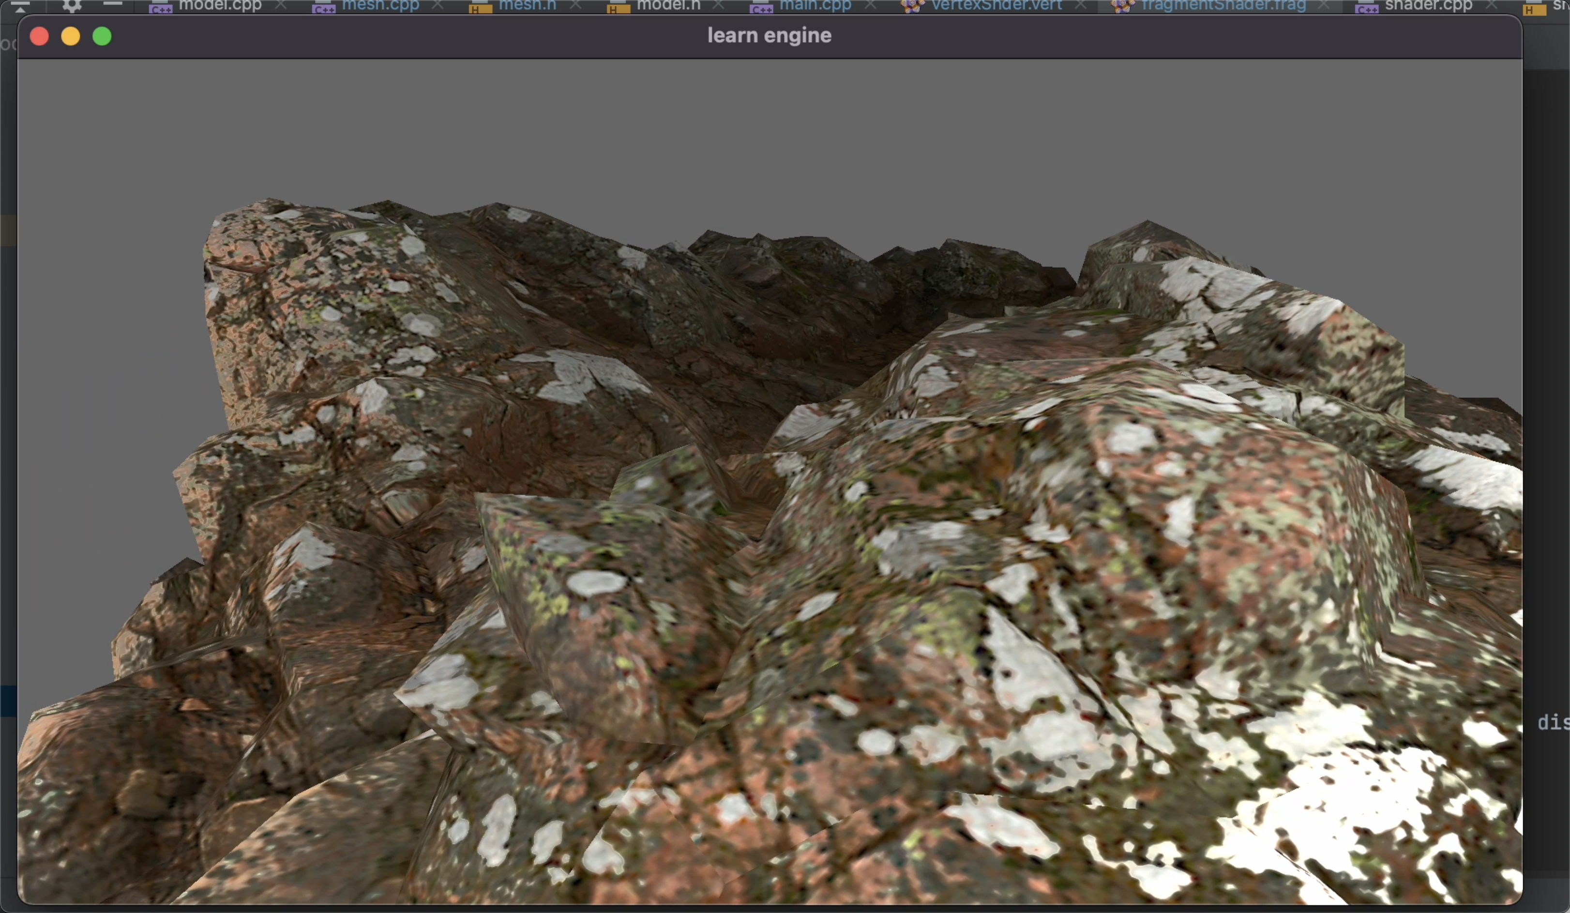Click the learn engine window title bar
Screen dimensions: 1570x913
click(x=769, y=35)
